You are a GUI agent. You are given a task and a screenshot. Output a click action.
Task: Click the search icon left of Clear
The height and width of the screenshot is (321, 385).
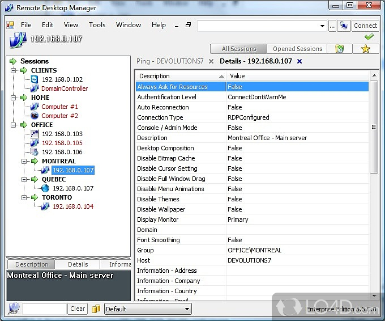click(x=14, y=309)
